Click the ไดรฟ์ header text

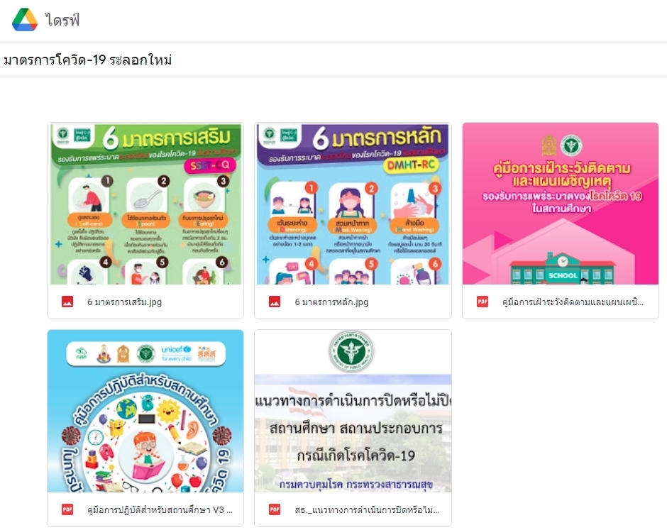point(62,20)
